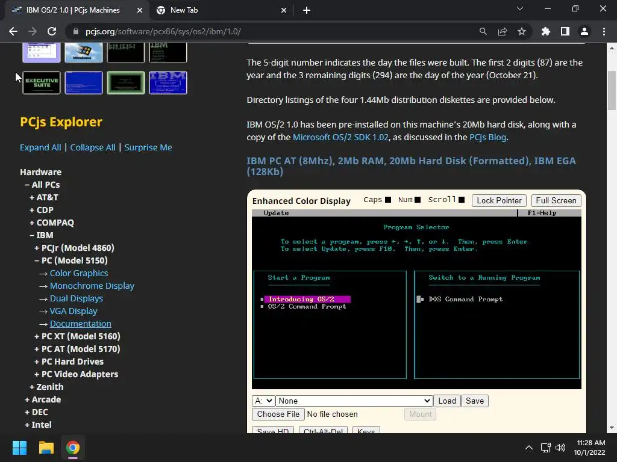
Task: Open the zoom magnifier icon
Action: 483,31
